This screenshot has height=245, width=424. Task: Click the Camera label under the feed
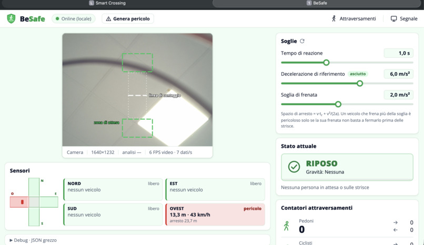75,152
